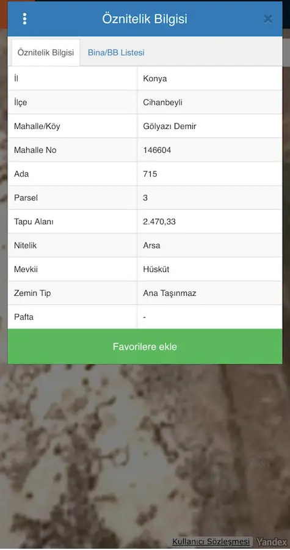Select the Cihanbeyli district value
This screenshot has height=550, width=290.
coord(162,103)
